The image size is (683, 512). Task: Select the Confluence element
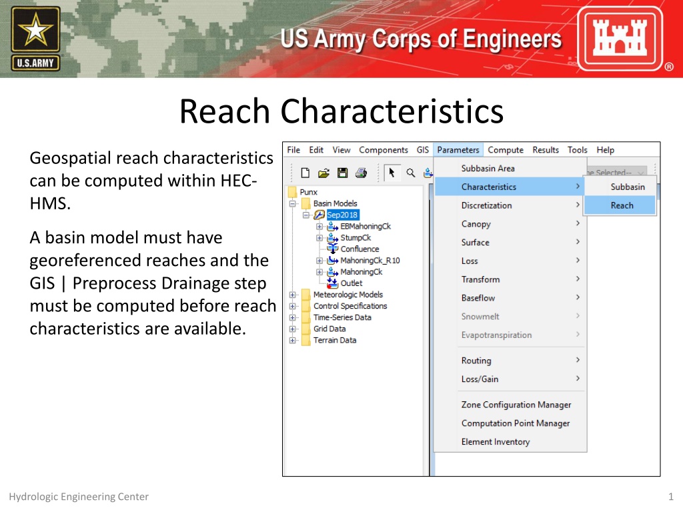pos(360,249)
